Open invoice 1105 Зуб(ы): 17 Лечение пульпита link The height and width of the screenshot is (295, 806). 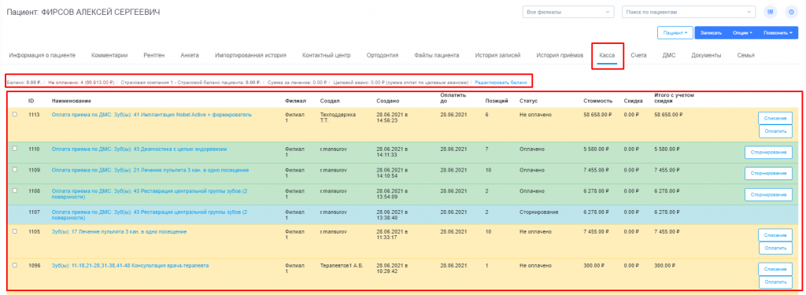tap(120, 232)
